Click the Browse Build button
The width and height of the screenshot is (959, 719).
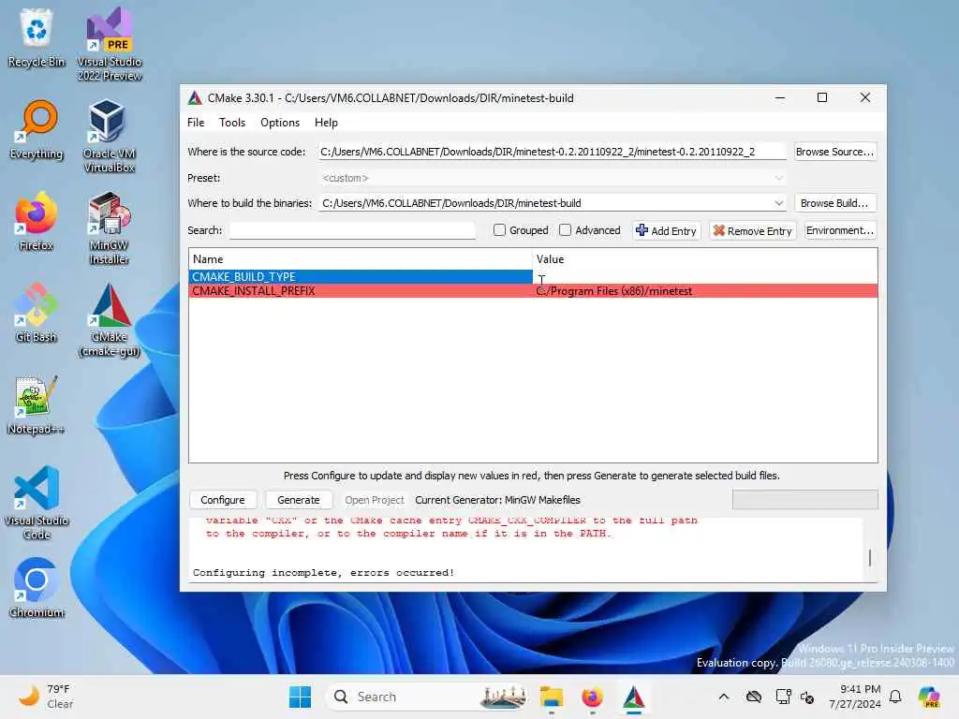tap(834, 203)
